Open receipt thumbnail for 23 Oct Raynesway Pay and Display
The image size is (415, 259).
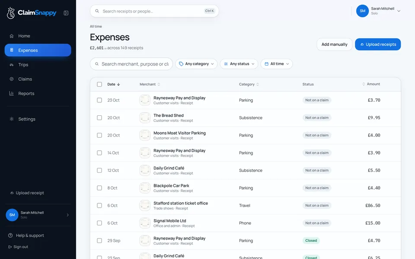(145, 100)
